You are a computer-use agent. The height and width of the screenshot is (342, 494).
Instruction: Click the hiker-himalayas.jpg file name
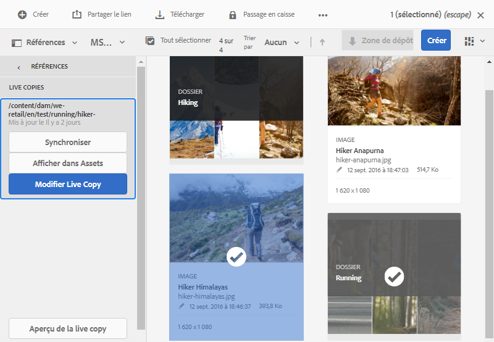tap(206, 296)
